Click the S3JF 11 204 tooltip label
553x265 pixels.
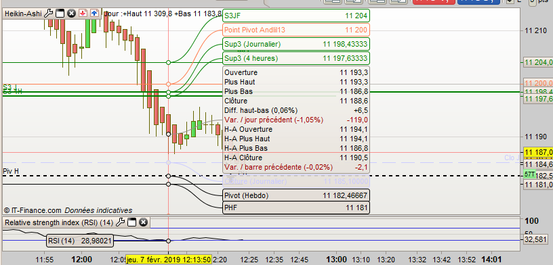coord(296,16)
